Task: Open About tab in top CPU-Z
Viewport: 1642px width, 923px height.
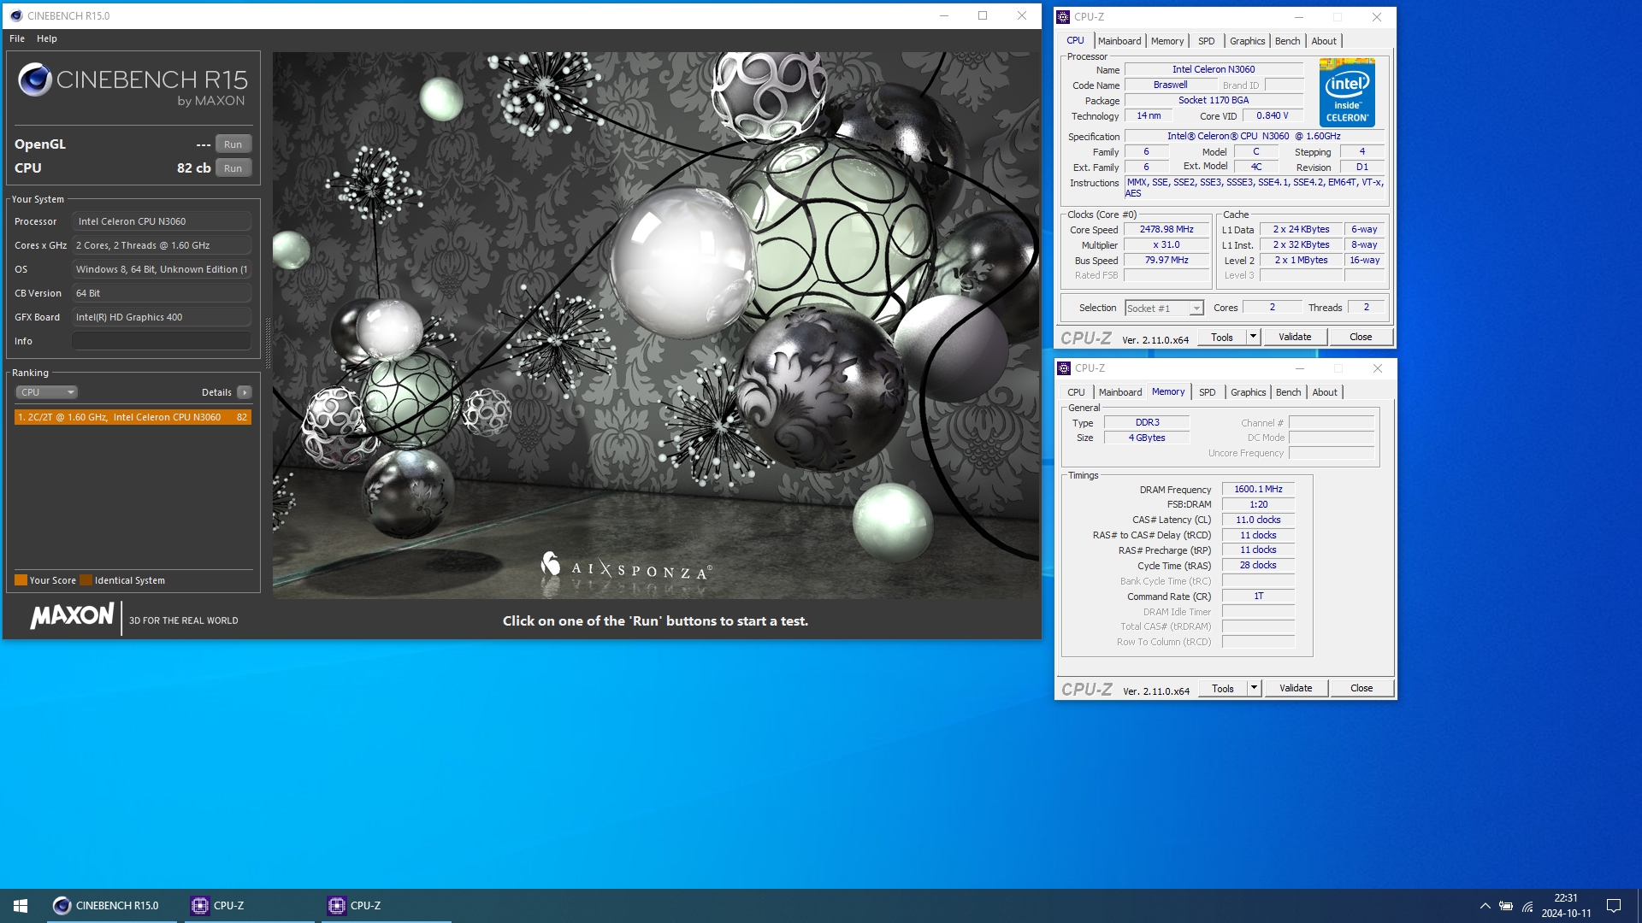Action: point(1324,41)
